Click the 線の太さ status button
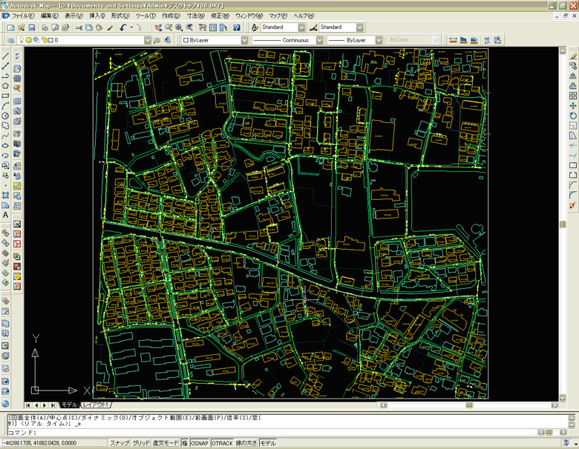Viewport: 579px width, 449px height. tap(245, 443)
